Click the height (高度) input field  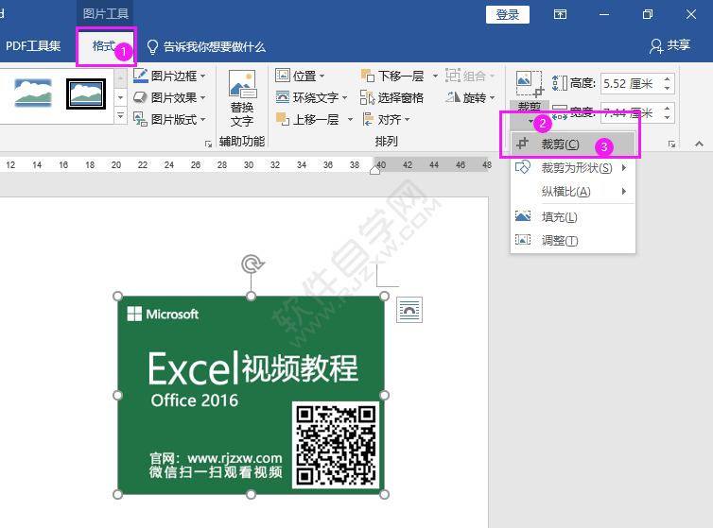[631, 83]
